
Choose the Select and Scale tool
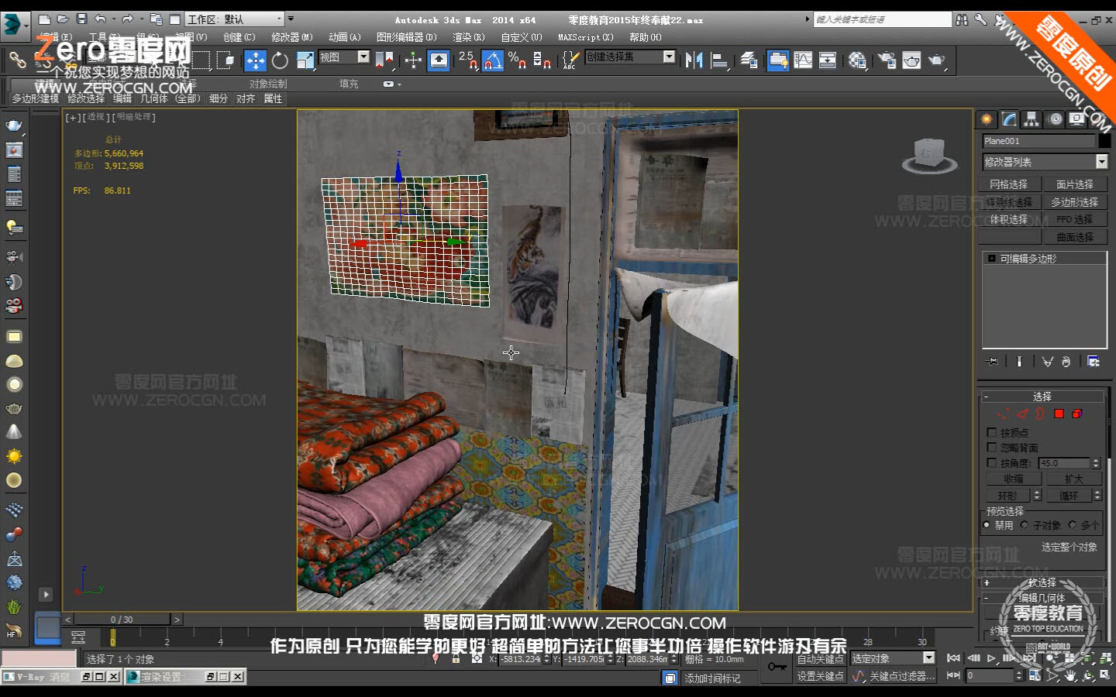click(x=305, y=60)
